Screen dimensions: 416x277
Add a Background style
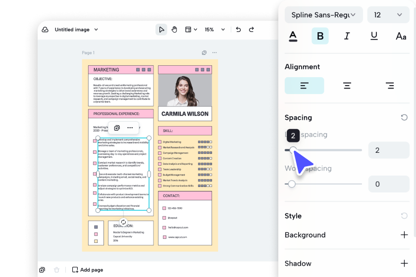404,235
